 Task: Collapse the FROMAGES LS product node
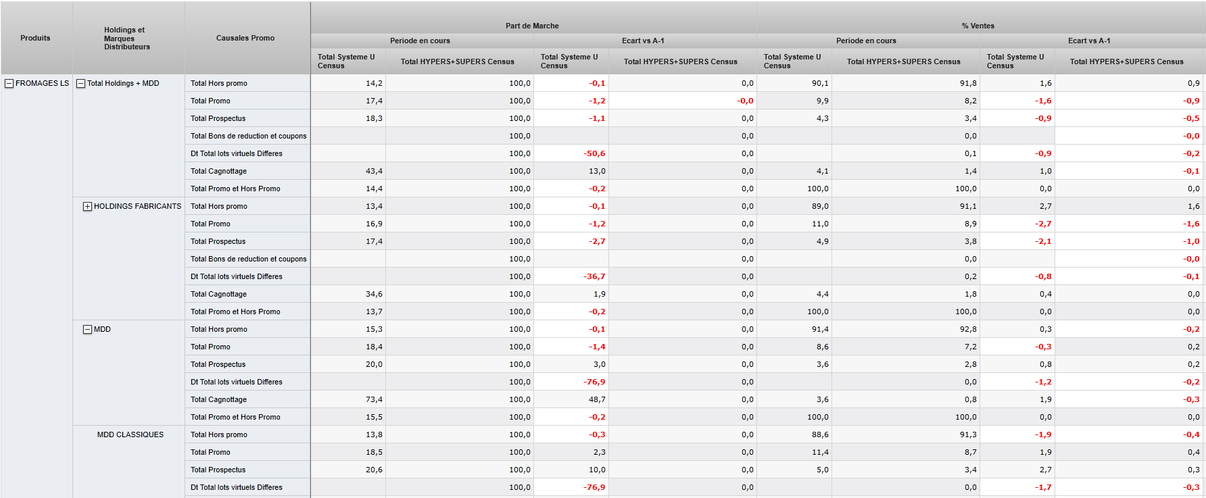[x=9, y=84]
